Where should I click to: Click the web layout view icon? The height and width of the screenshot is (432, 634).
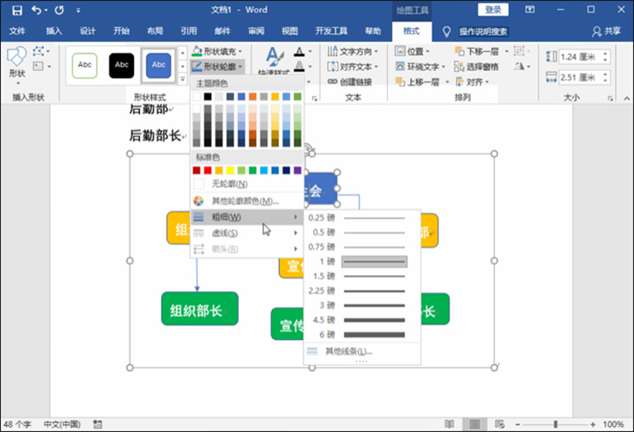tap(500, 424)
